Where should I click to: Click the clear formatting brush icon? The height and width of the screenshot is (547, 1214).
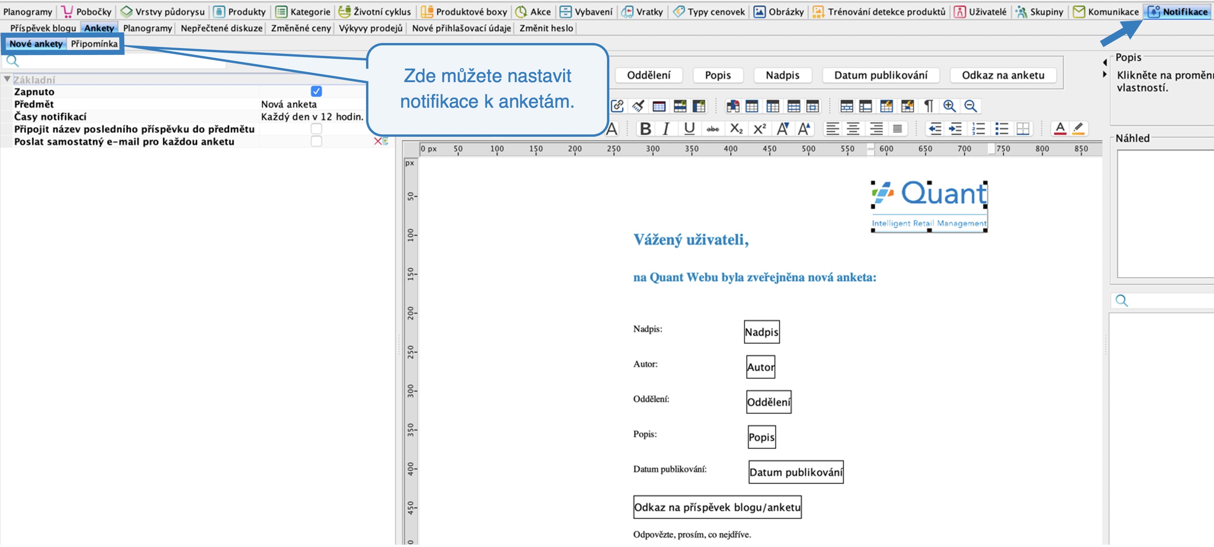[638, 106]
